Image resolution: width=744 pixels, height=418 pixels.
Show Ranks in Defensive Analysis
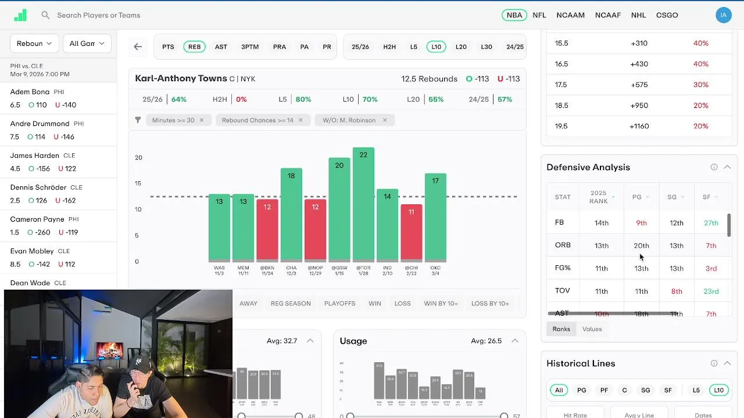coord(561,329)
